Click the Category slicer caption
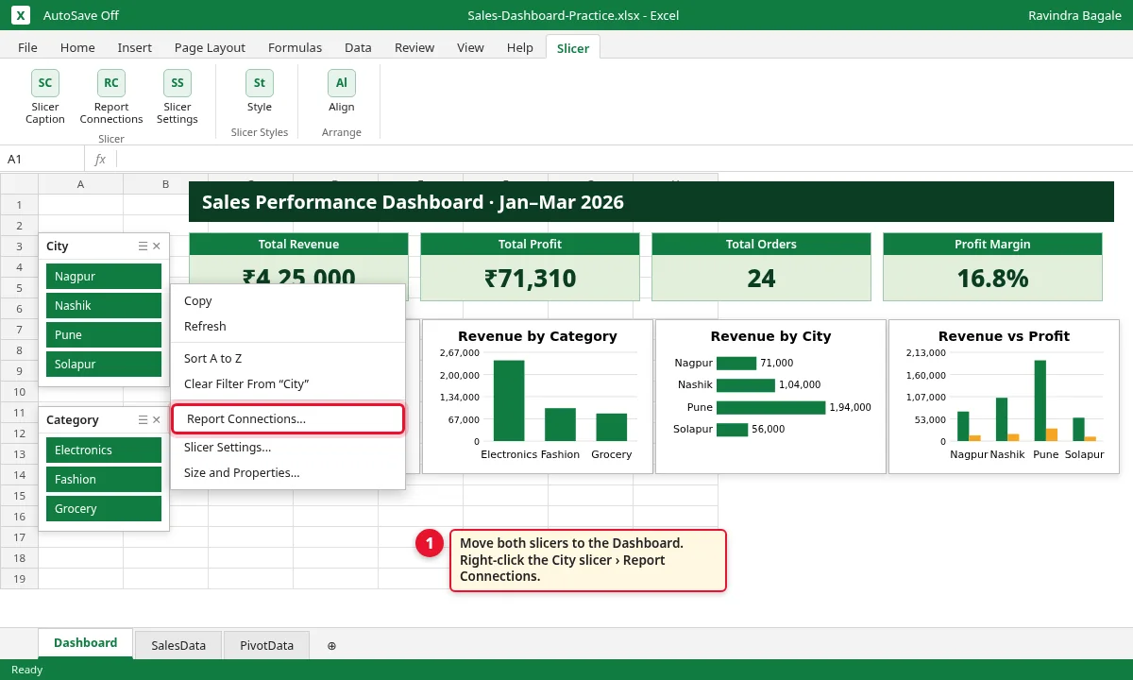The width and height of the screenshot is (1133, 680). point(73,420)
